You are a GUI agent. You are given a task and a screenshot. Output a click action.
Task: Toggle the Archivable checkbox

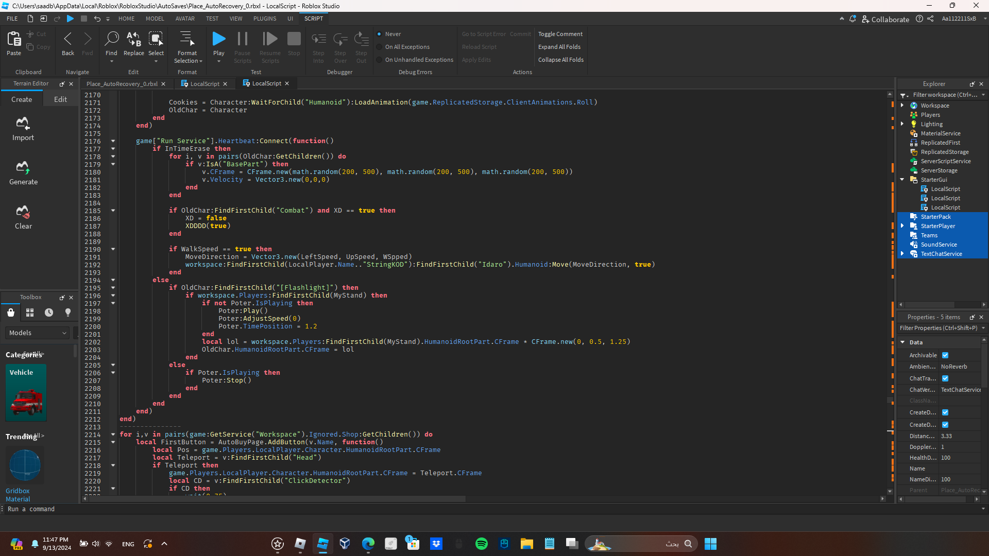(945, 355)
